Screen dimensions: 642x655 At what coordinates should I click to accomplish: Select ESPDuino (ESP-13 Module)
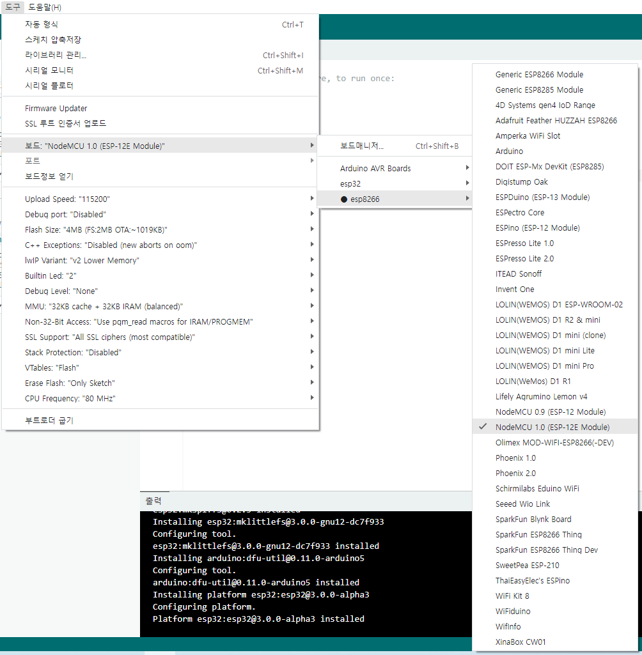(x=555, y=197)
